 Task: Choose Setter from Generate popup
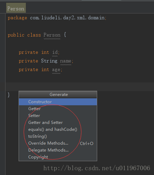(58, 116)
